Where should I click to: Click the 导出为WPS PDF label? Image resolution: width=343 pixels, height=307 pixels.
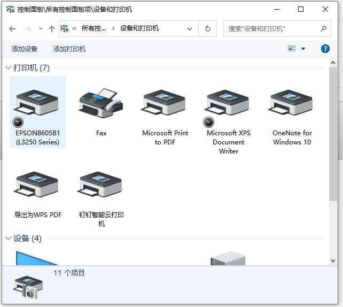(38, 215)
